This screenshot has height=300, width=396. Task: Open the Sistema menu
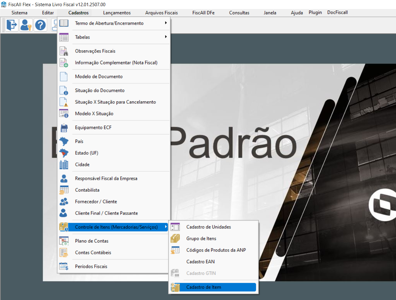tap(19, 13)
